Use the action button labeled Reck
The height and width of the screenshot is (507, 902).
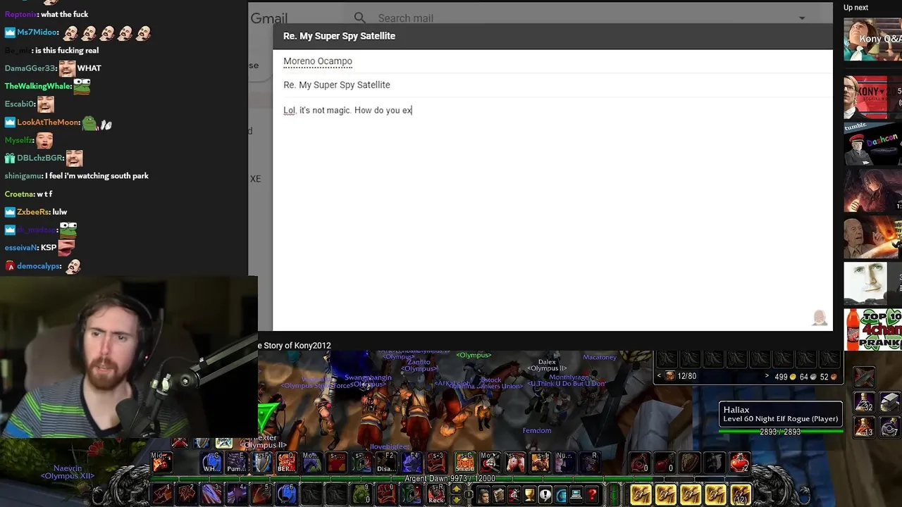coord(438,494)
